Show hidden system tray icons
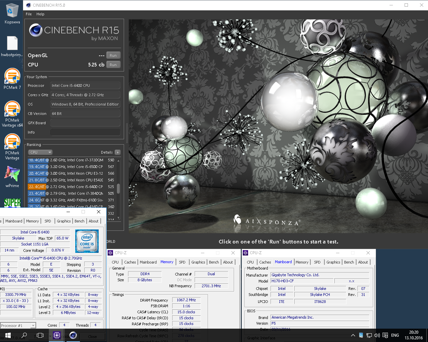 (x=353, y=335)
